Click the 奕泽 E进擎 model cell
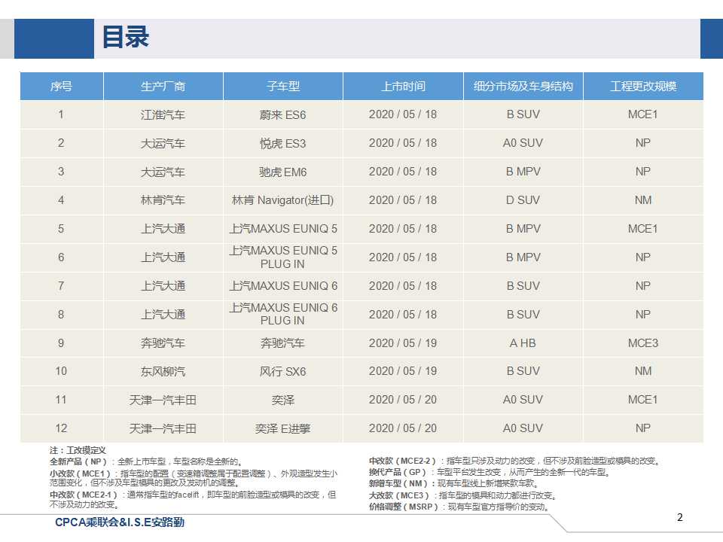The image size is (723, 542). (x=282, y=428)
